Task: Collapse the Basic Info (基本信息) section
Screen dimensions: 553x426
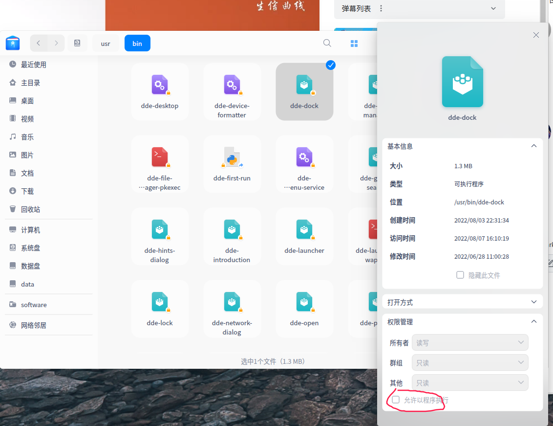Action: [x=533, y=146]
